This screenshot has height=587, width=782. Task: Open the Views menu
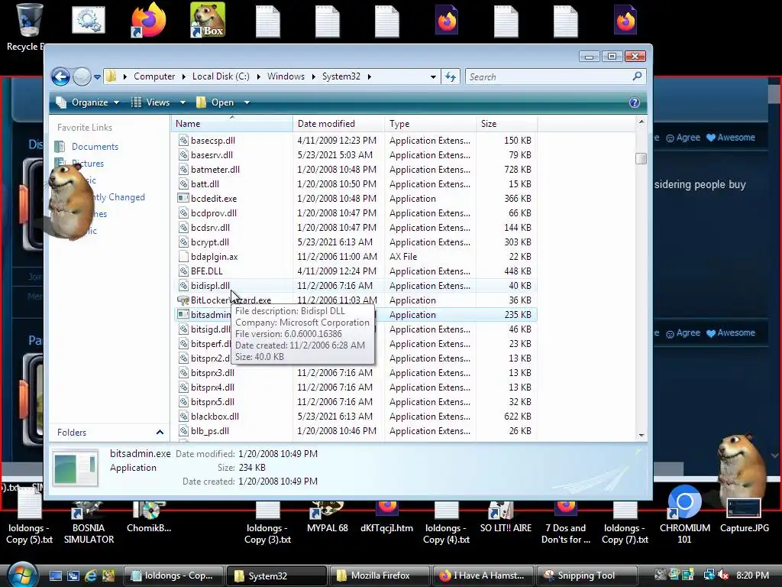tap(151, 102)
